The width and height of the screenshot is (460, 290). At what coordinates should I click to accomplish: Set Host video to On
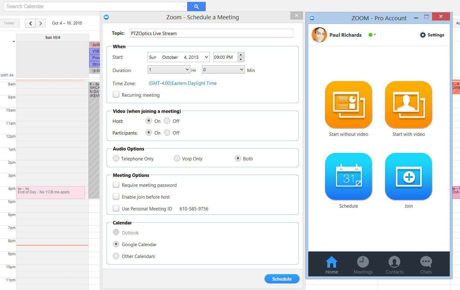pos(149,121)
